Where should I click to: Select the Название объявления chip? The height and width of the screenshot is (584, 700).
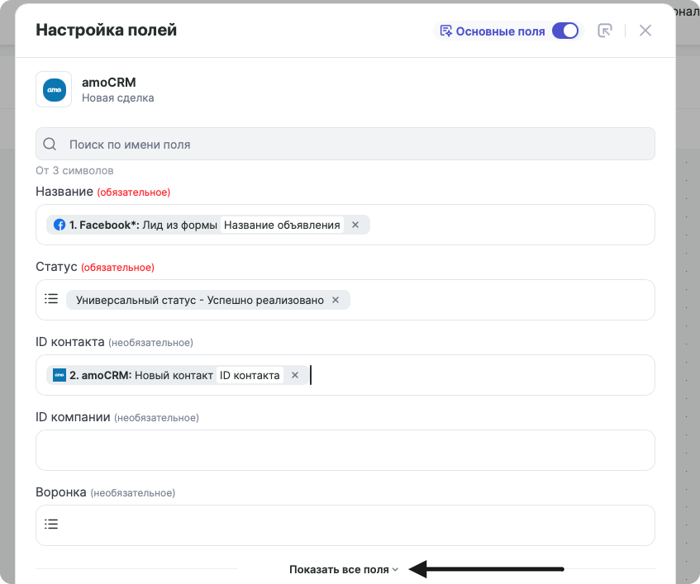tap(282, 225)
